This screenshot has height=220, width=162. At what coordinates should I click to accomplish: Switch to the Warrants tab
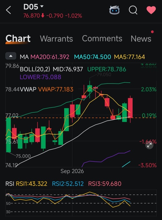(56, 38)
